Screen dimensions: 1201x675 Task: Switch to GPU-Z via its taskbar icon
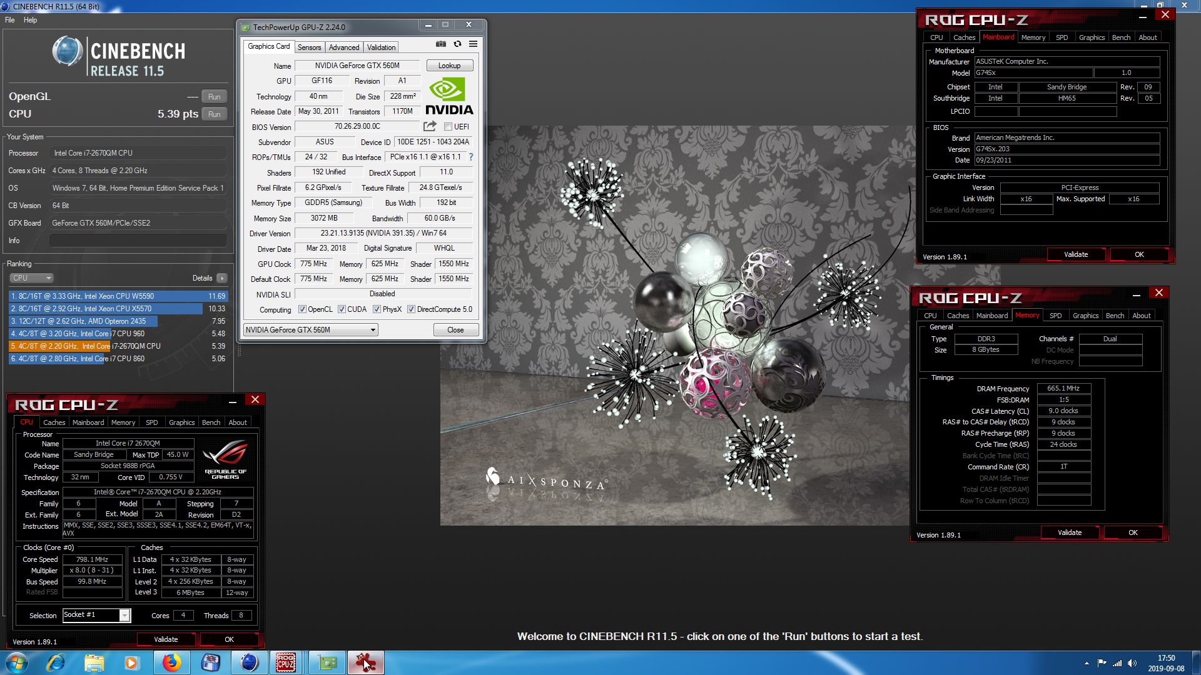tap(327, 662)
